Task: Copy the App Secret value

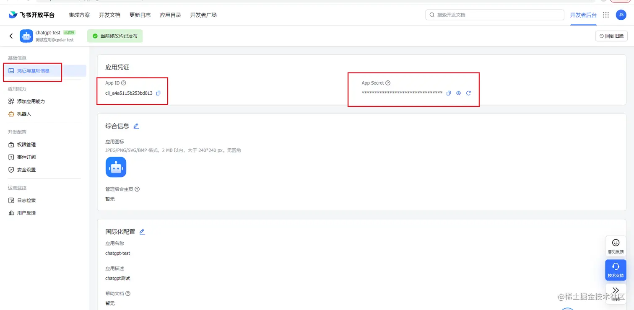Action: click(449, 93)
